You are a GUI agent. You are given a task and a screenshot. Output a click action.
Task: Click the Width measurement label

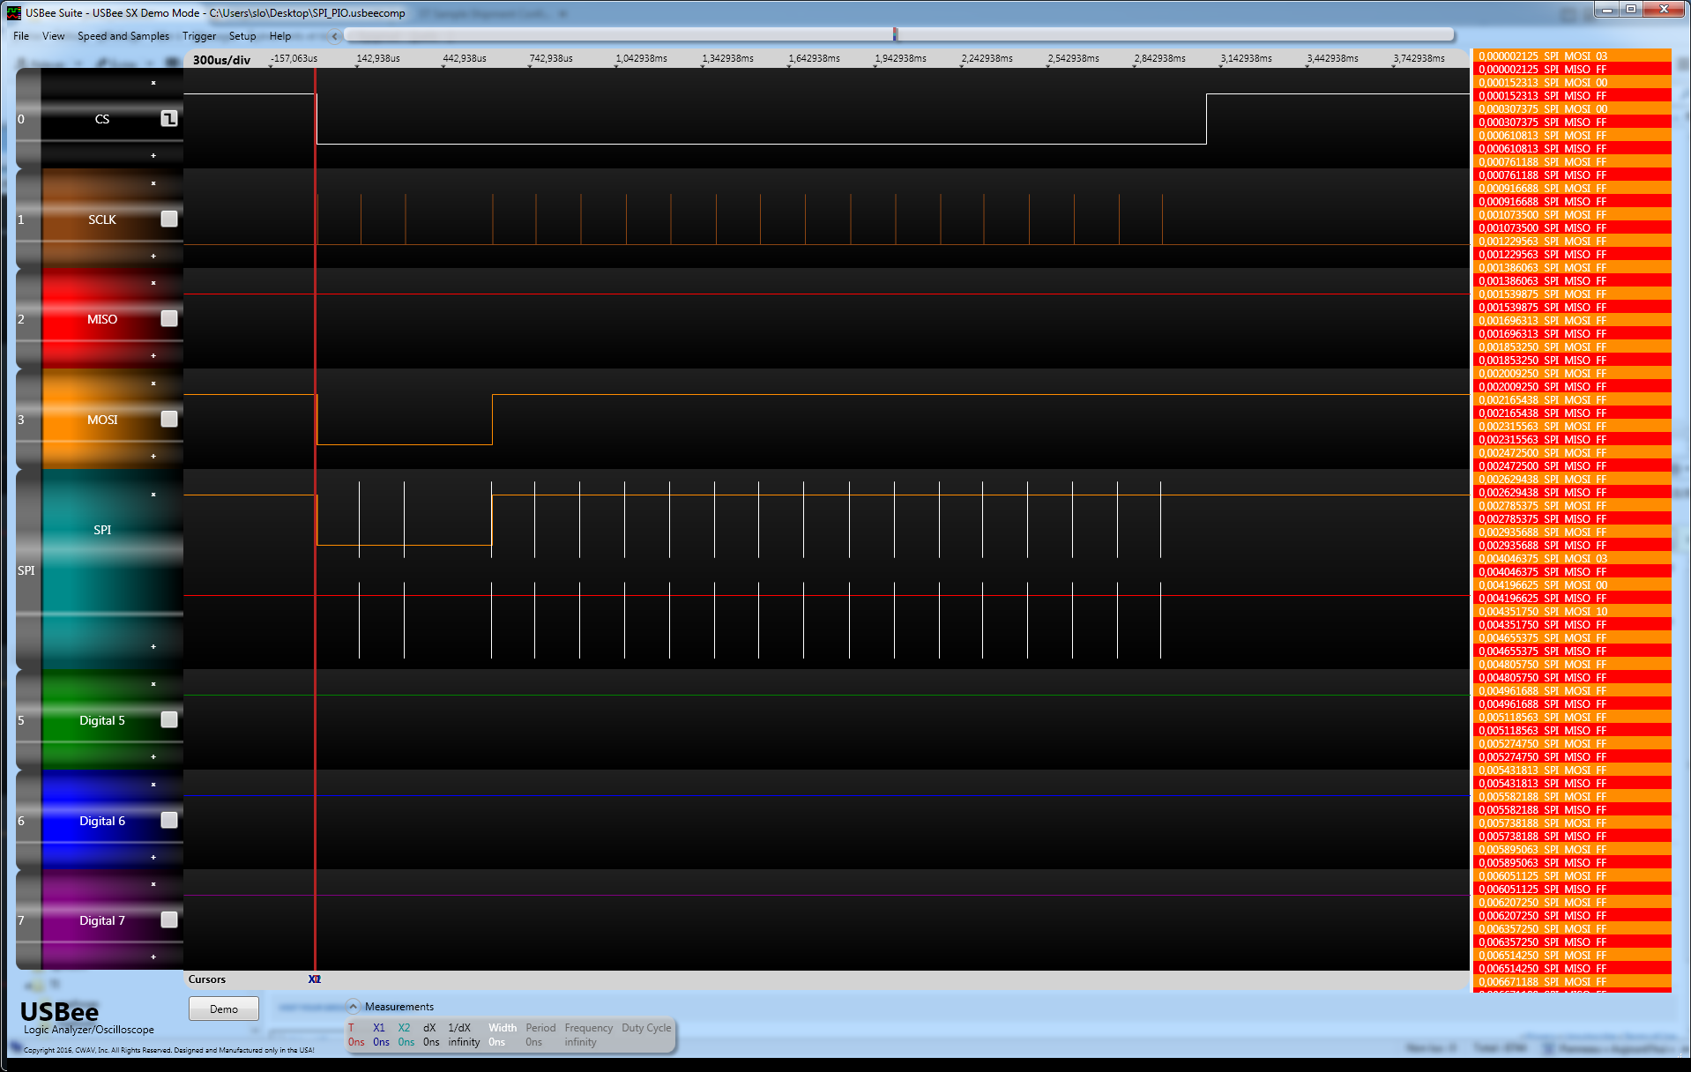[503, 1028]
